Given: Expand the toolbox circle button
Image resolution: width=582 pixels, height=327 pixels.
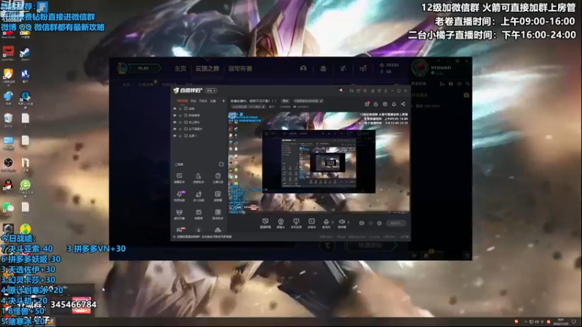Looking at the screenshot, I should pos(221,164).
